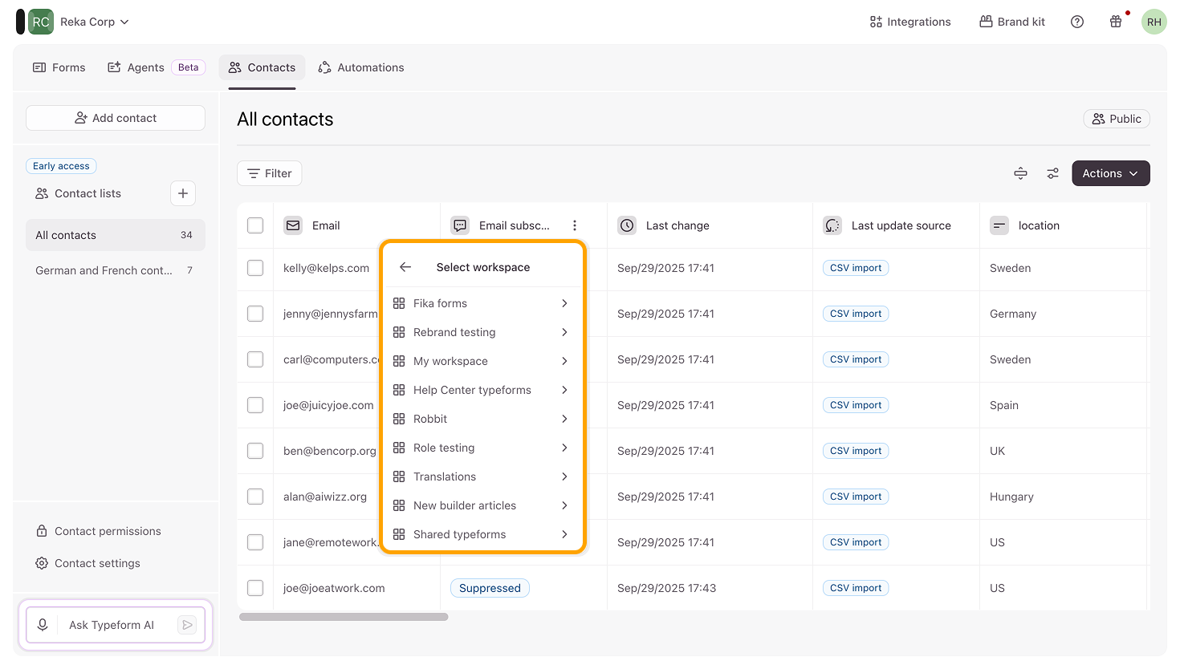Click the grid icon beside Fika forms
1180x669 pixels.
[x=399, y=303]
